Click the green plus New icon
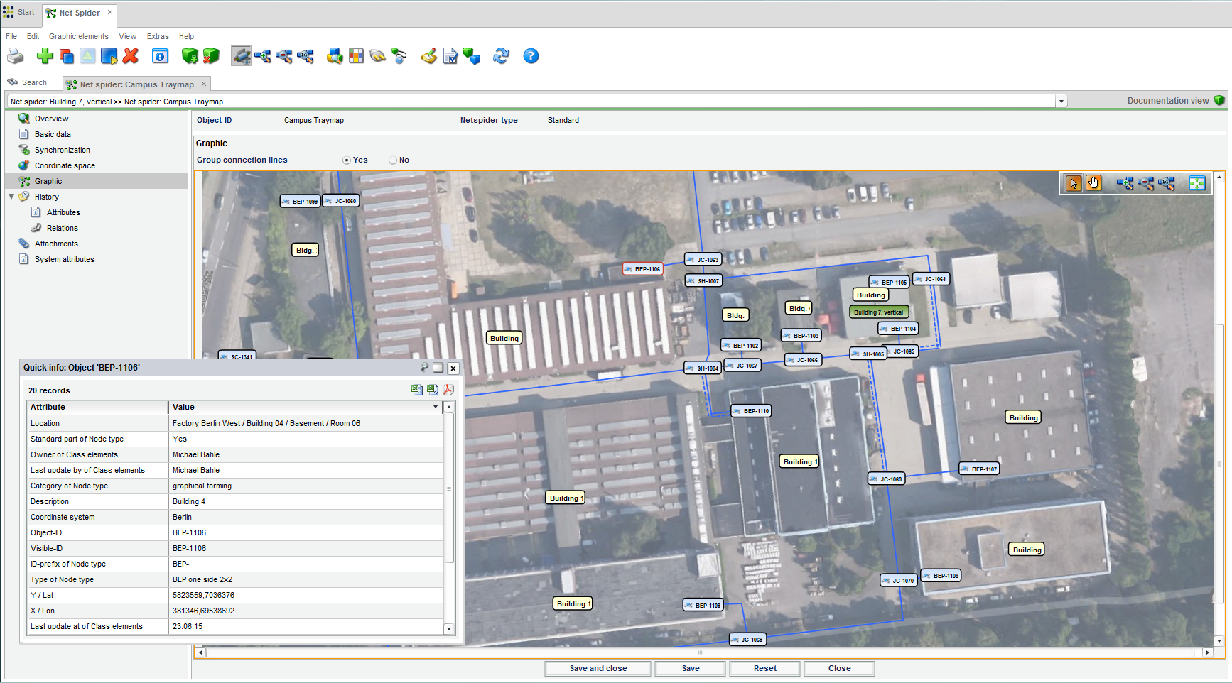 (45, 56)
